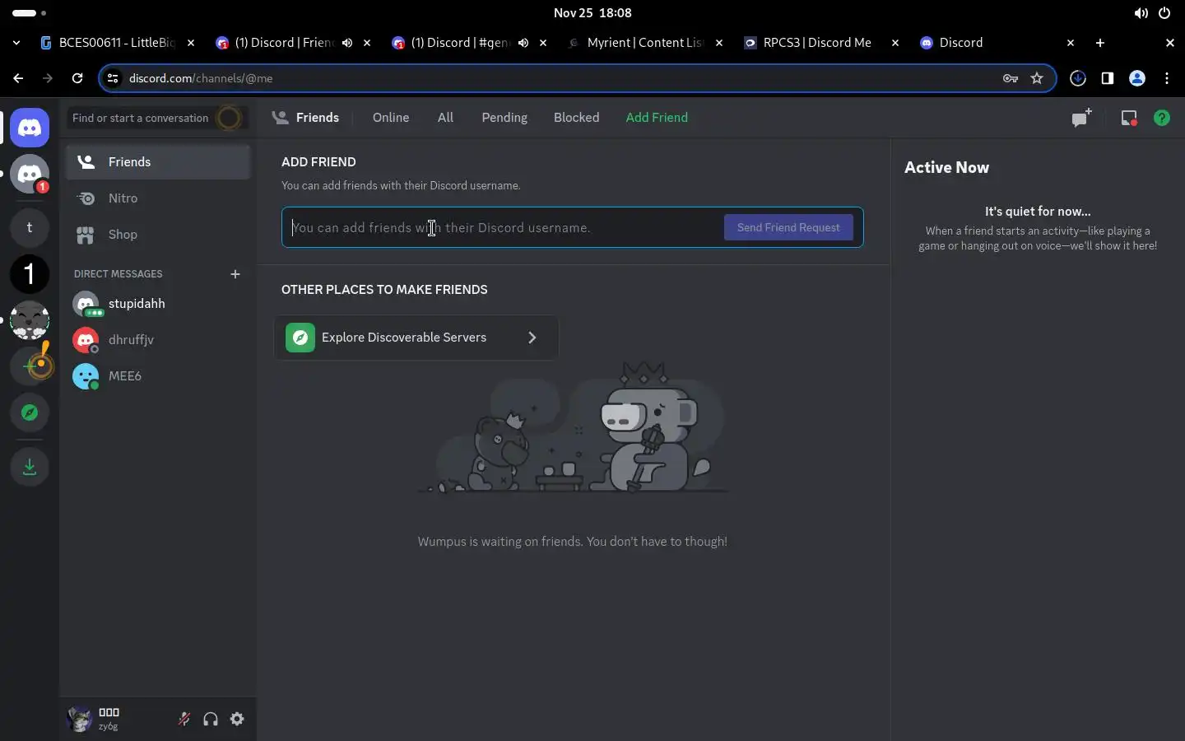Open browser downloads icon
The image size is (1185, 741).
click(x=1078, y=78)
